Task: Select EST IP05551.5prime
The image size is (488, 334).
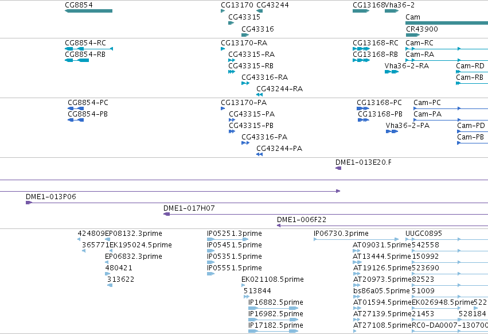Action: pyautogui.click(x=235, y=268)
